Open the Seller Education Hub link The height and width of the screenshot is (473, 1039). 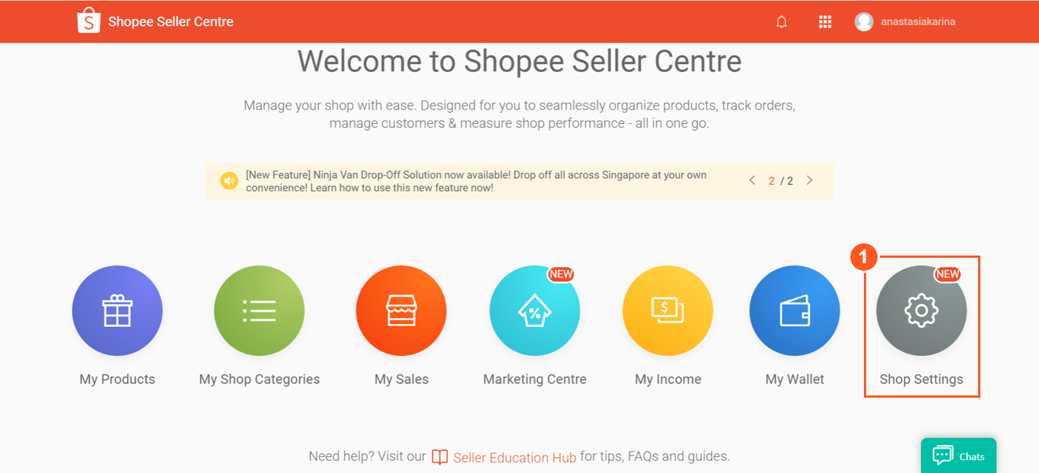[514, 457]
